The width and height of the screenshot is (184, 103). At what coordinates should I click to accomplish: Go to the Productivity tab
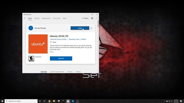click(x=57, y=18)
